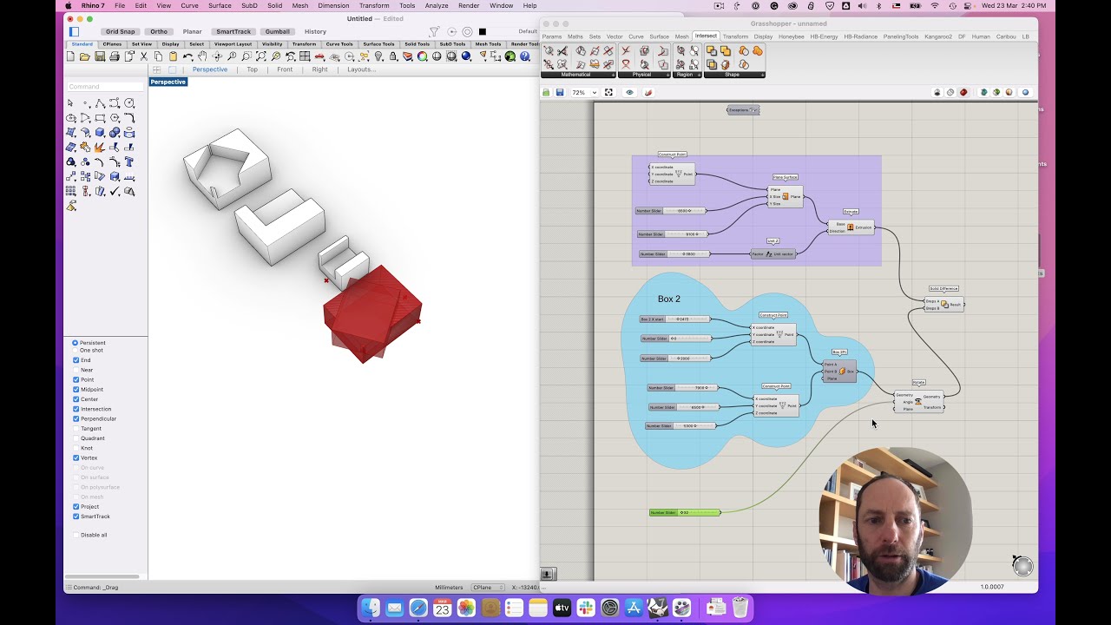Click Grasshopper save file icon
Image resolution: width=1111 pixels, height=625 pixels.
point(560,92)
